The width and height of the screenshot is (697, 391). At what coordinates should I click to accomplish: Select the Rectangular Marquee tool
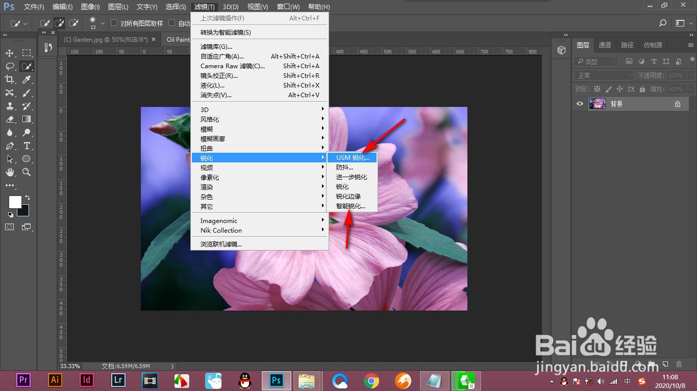[27, 53]
